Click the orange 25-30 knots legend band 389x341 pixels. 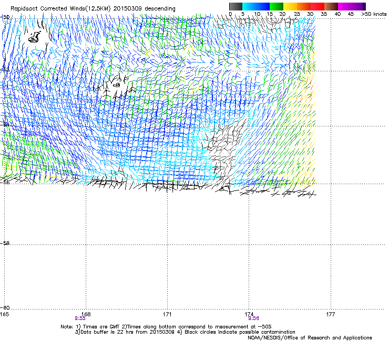pos(304,6)
